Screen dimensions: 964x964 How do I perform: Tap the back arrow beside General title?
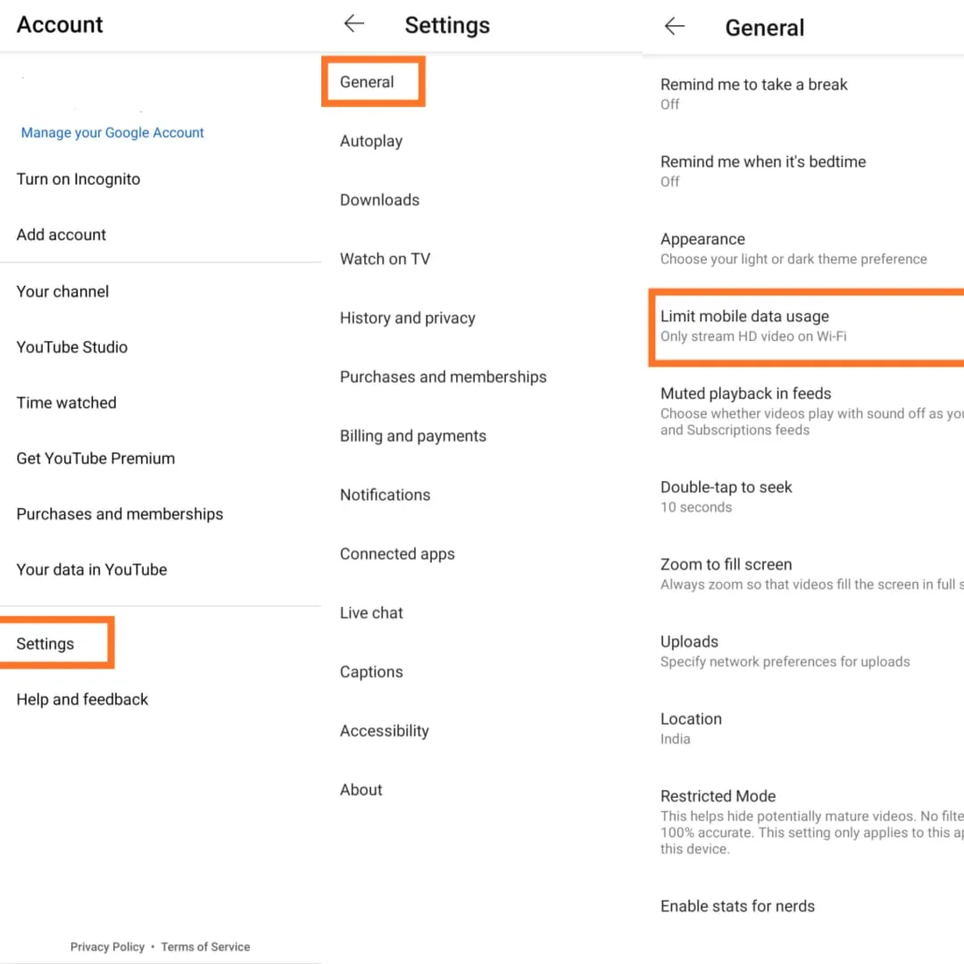[x=675, y=27]
